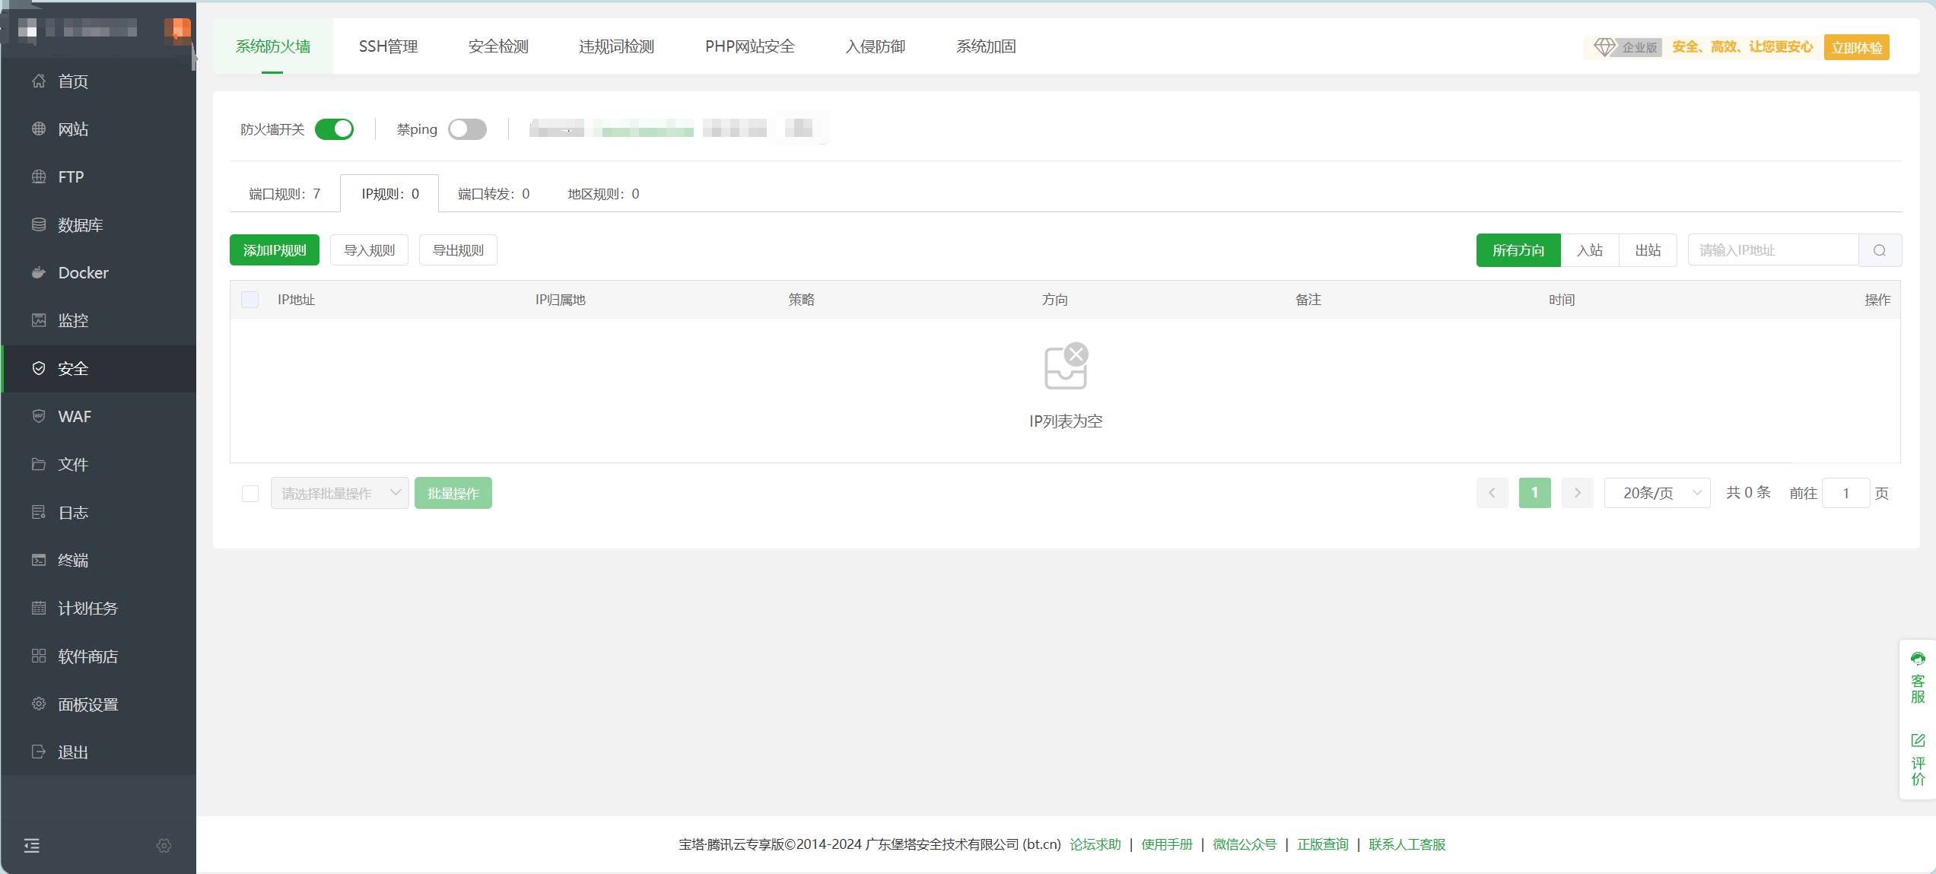Open Docker from the sidebar
Viewport: 1936px width, 874px height.
pos(84,272)
